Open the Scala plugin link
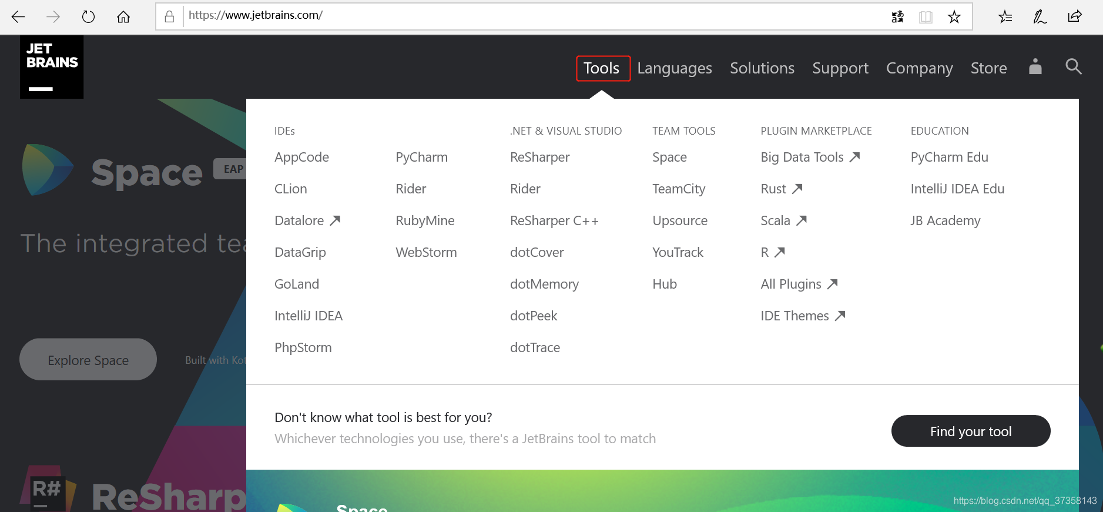This screenshot has width=1103, height=512. [784, 220]
